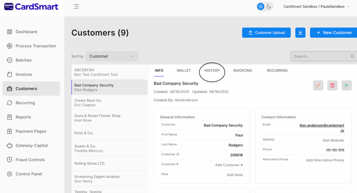Screen dimensions: 357x193
Task: Click the Fraud Controls shield icon
Action: pyautogui.click(x=10, y=160)
